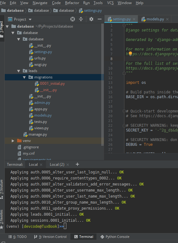Close the Local (2) terminal tab
Image resolution: width=178 pixels, height=243 pixels.
[68, 165]
